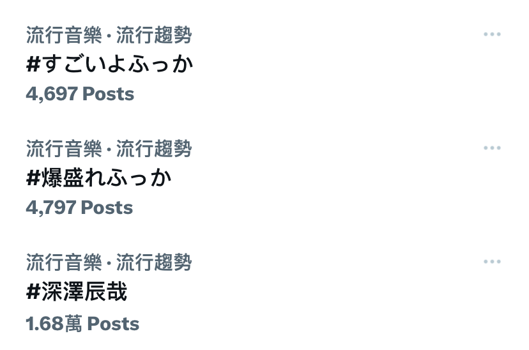Click the 4,797 Posts count
Image resolution: width=529 pixels, height=350 pixels.
[79, 208]
